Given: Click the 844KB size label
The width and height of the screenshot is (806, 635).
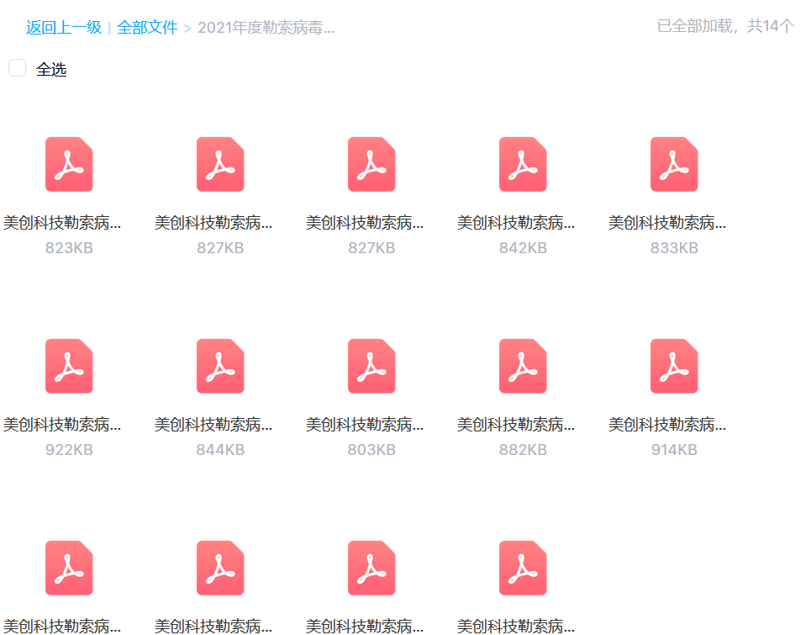Looking at the screenshot, I should pyautogui.click(x=220, y=450).
